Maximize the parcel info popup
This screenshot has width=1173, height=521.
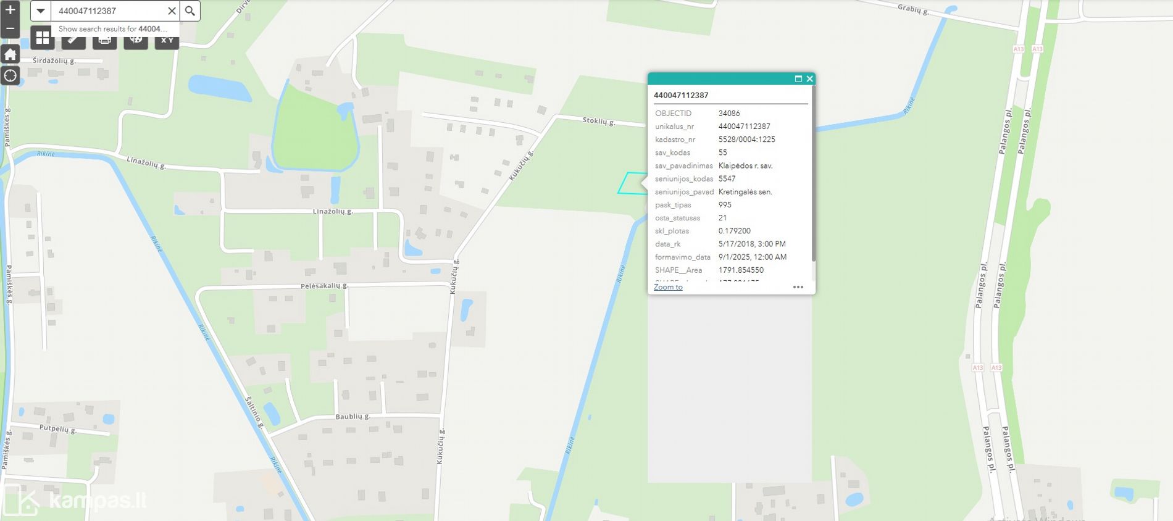pyautogui.click(x=798, y=79)
